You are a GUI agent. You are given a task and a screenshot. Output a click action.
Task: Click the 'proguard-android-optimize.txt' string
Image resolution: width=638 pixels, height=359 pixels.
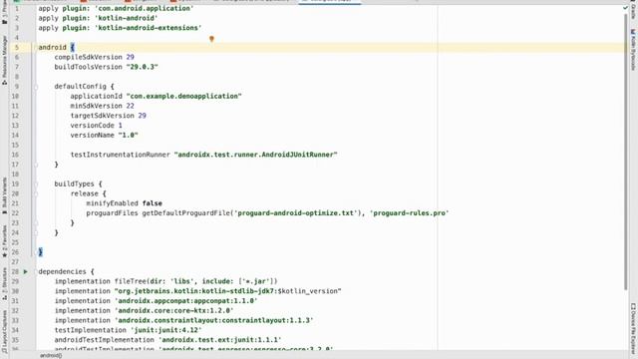(x=296, y=212)
